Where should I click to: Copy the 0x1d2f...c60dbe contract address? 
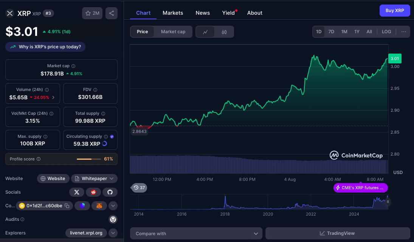coord(67,206)
